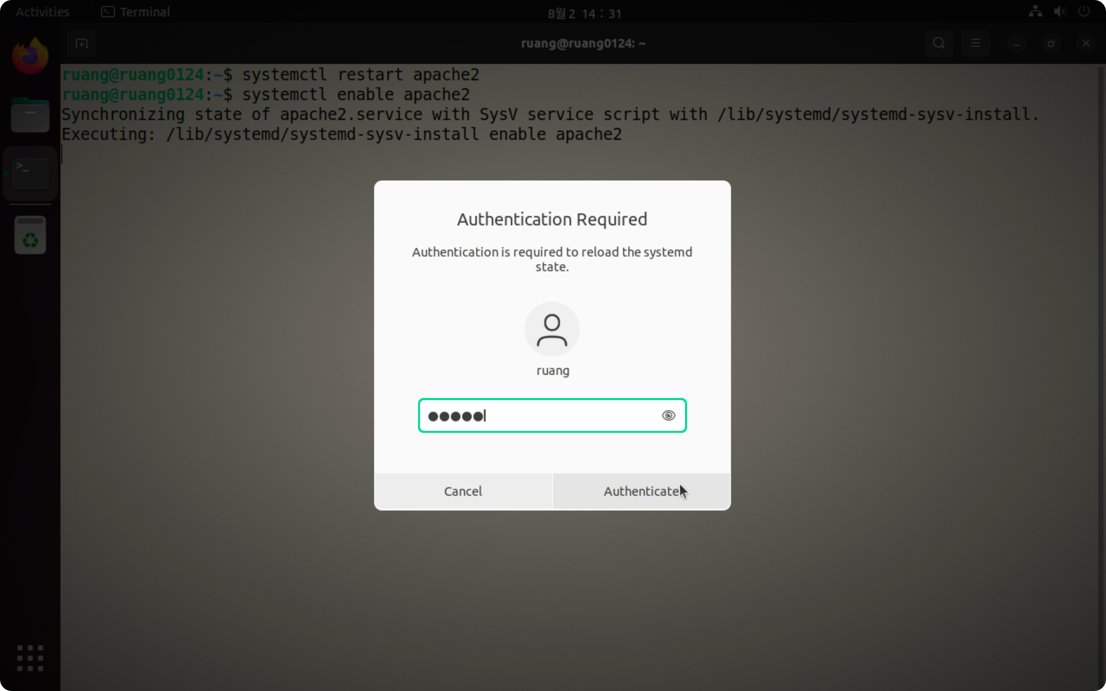Open Trash from the dock
The height and width of the screenshot is (691, 1106).
(30, 235)
